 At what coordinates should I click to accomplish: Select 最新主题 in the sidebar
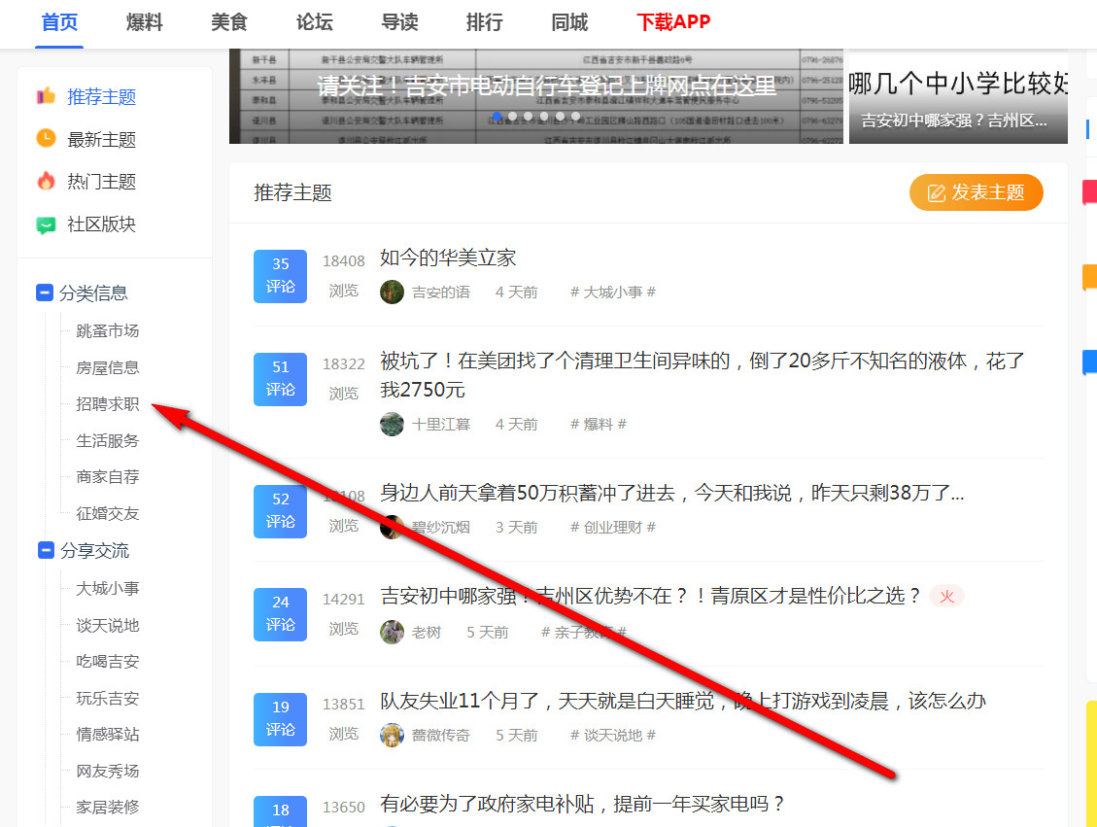pos(101,139)
